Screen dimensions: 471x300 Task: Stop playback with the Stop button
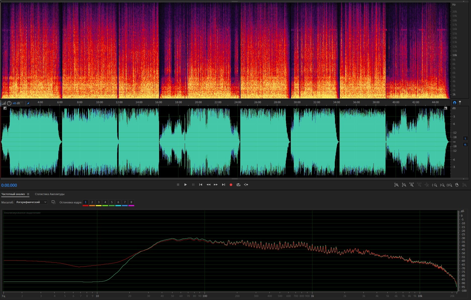tap(178, 185)
